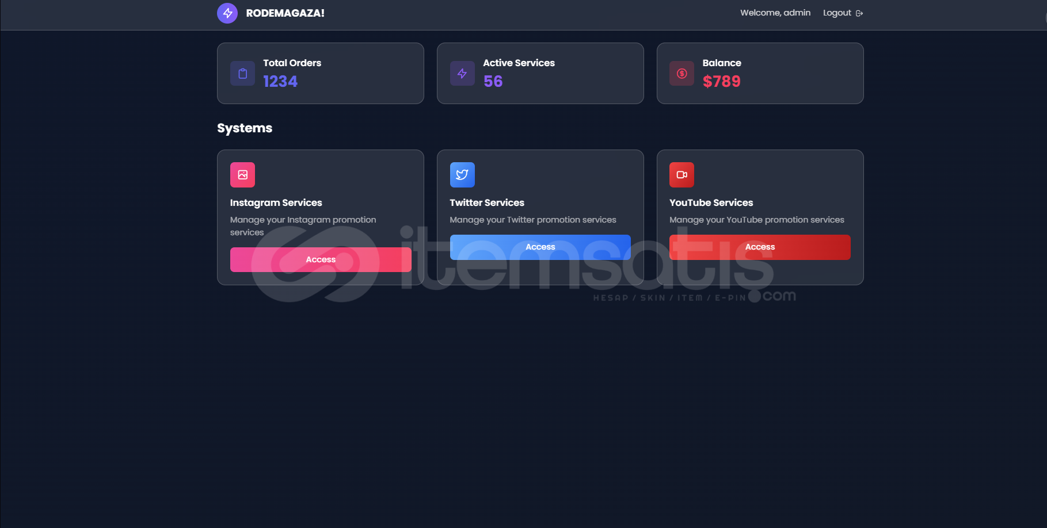The width and height of the screenshot is (1047, 528).
Task: Log out using the Logout link
Action: click(843, 13)
